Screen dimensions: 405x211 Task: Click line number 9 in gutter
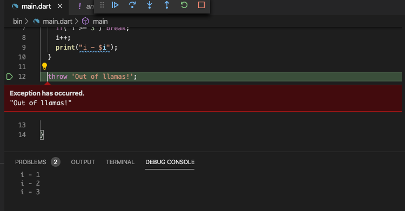24,47
